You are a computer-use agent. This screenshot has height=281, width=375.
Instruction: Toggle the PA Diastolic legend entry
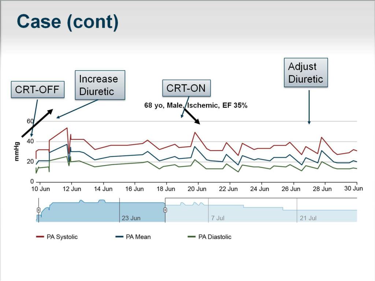(209, 237)
